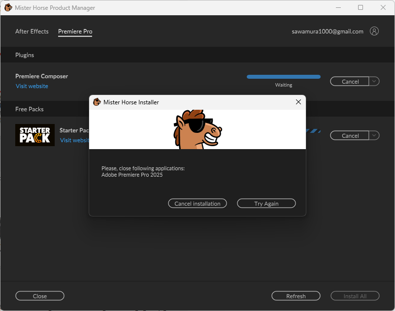Click the Mister Horse Installer dialog icon

97,102
